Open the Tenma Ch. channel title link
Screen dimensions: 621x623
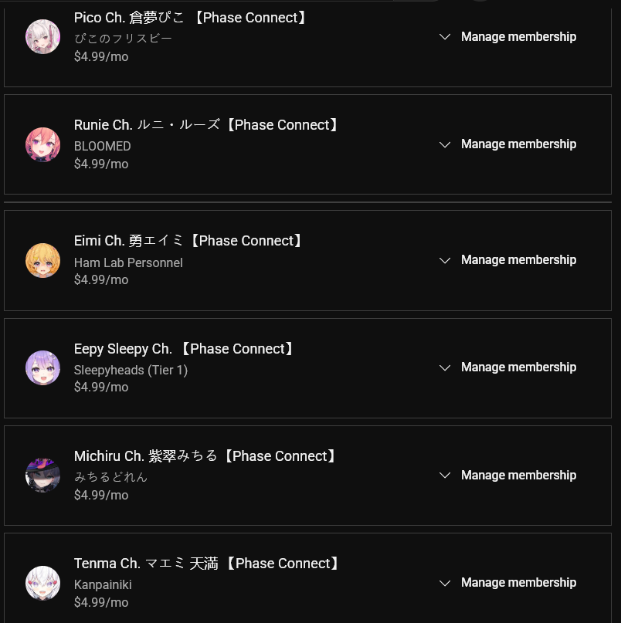click(x=207, y=564)
